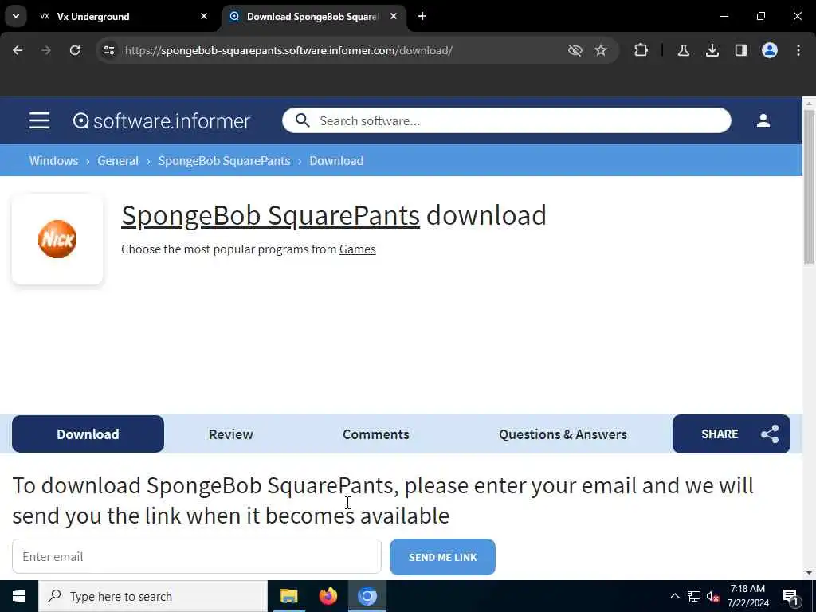This screenshot has height=612, width=816.
Task: Select the Download page tab
Action: coord(88,434)
